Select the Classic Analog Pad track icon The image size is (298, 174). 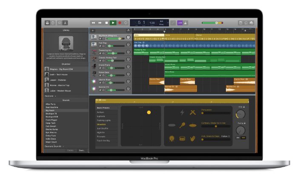point(94,59)
